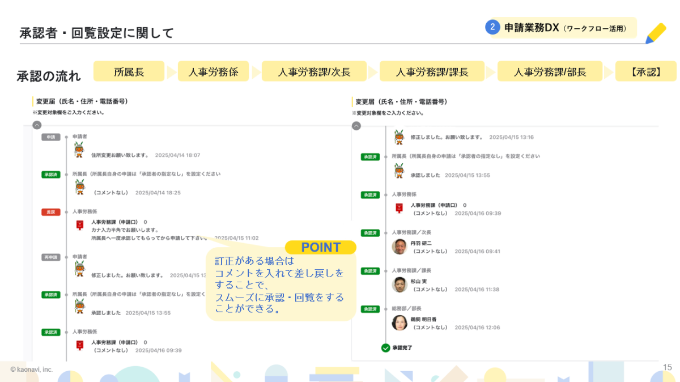680x382 pixels.
Task: Click the green 承認完了 checkmark icon
Action: (x=385, y=347)
